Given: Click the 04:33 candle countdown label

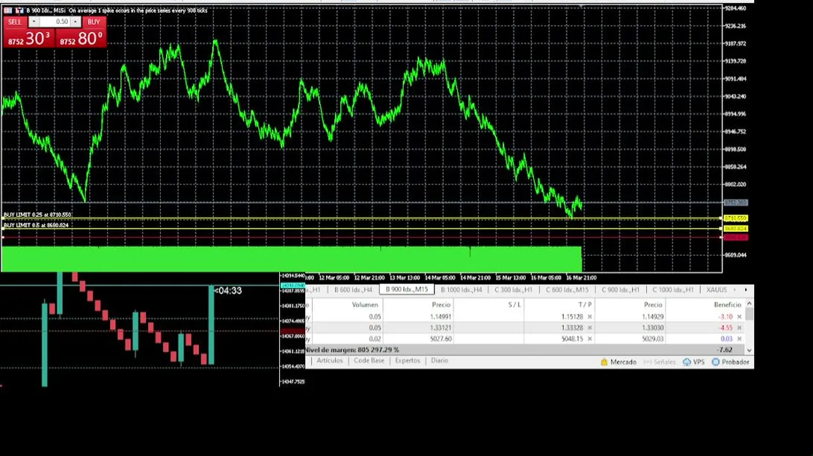Looking at the screenshot, I should [x=228, y=291].
